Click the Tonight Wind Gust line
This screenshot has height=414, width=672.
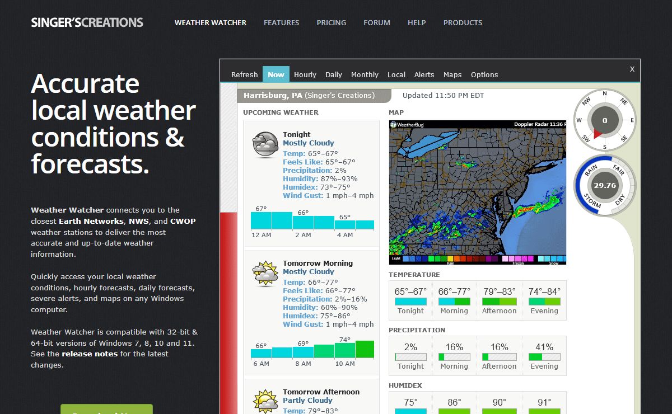click(x=328, y=196)
